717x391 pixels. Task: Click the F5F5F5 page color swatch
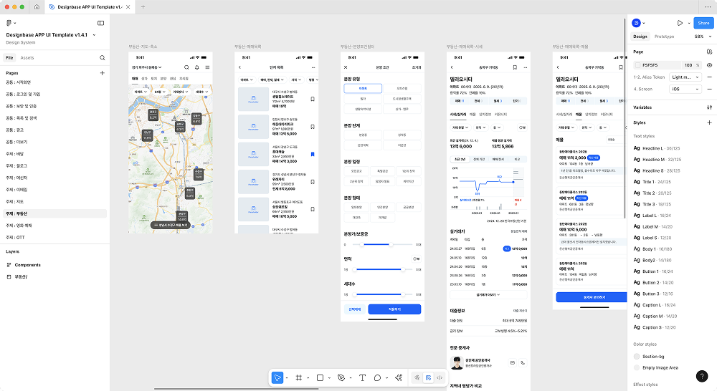tap(638, 65)
